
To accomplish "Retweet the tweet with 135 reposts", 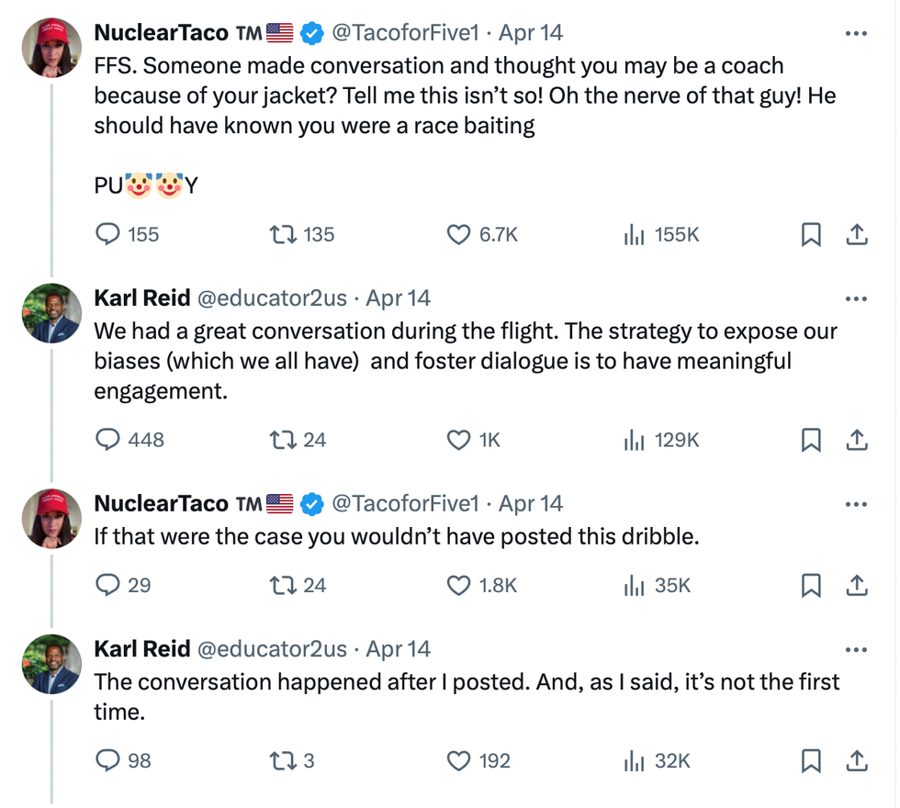I will point(280,235).
